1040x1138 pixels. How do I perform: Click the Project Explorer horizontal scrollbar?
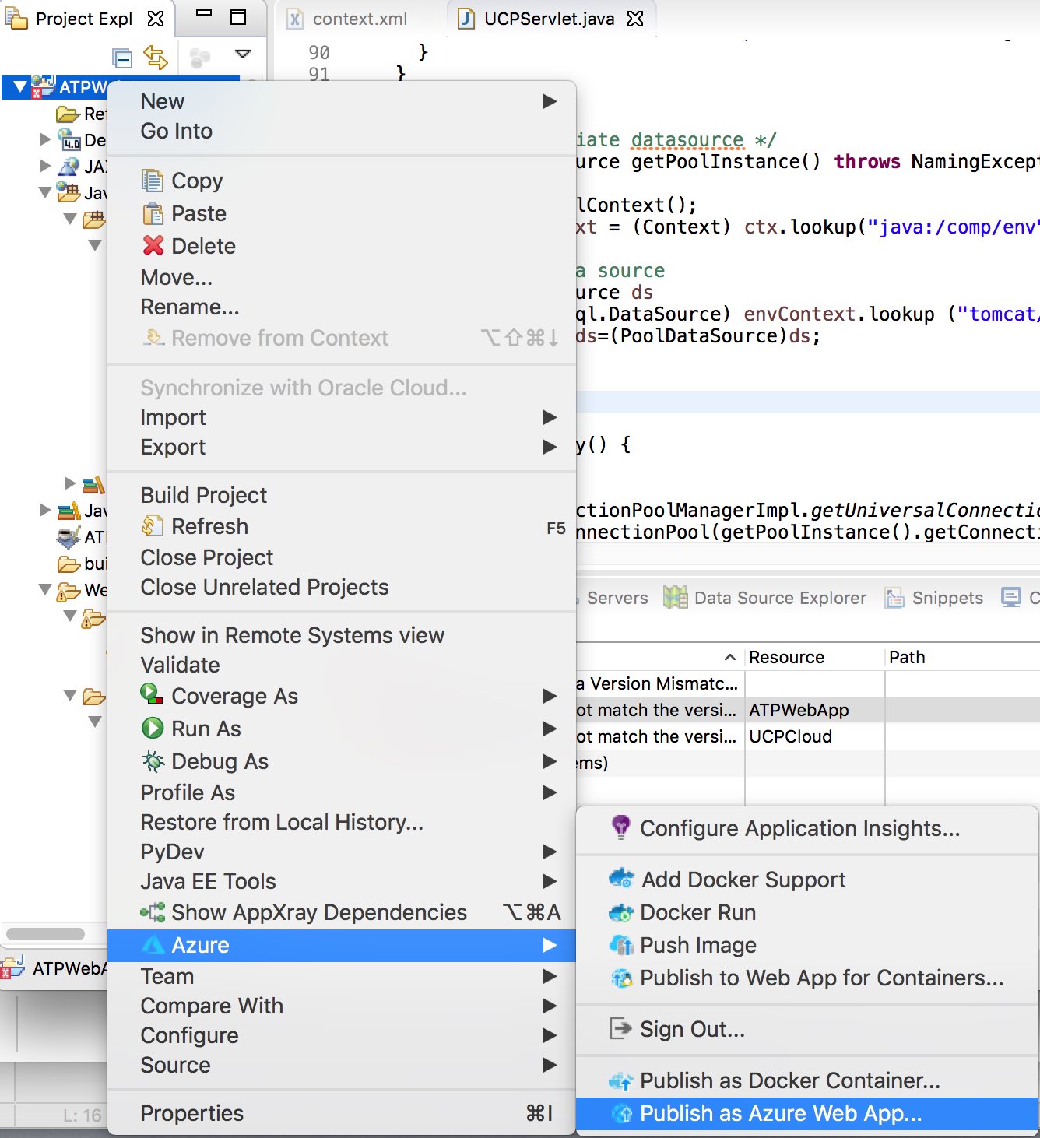tap(46, 933)
